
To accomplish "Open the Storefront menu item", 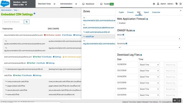I will pos(88,4).
